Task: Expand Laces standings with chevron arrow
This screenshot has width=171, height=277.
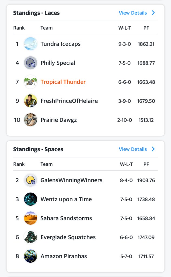Action: pos(153,13)
